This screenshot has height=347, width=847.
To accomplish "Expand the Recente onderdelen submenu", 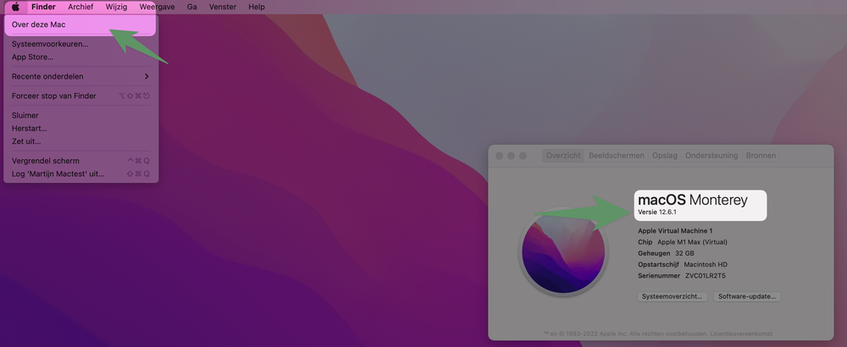I will [x=81, y=77].
